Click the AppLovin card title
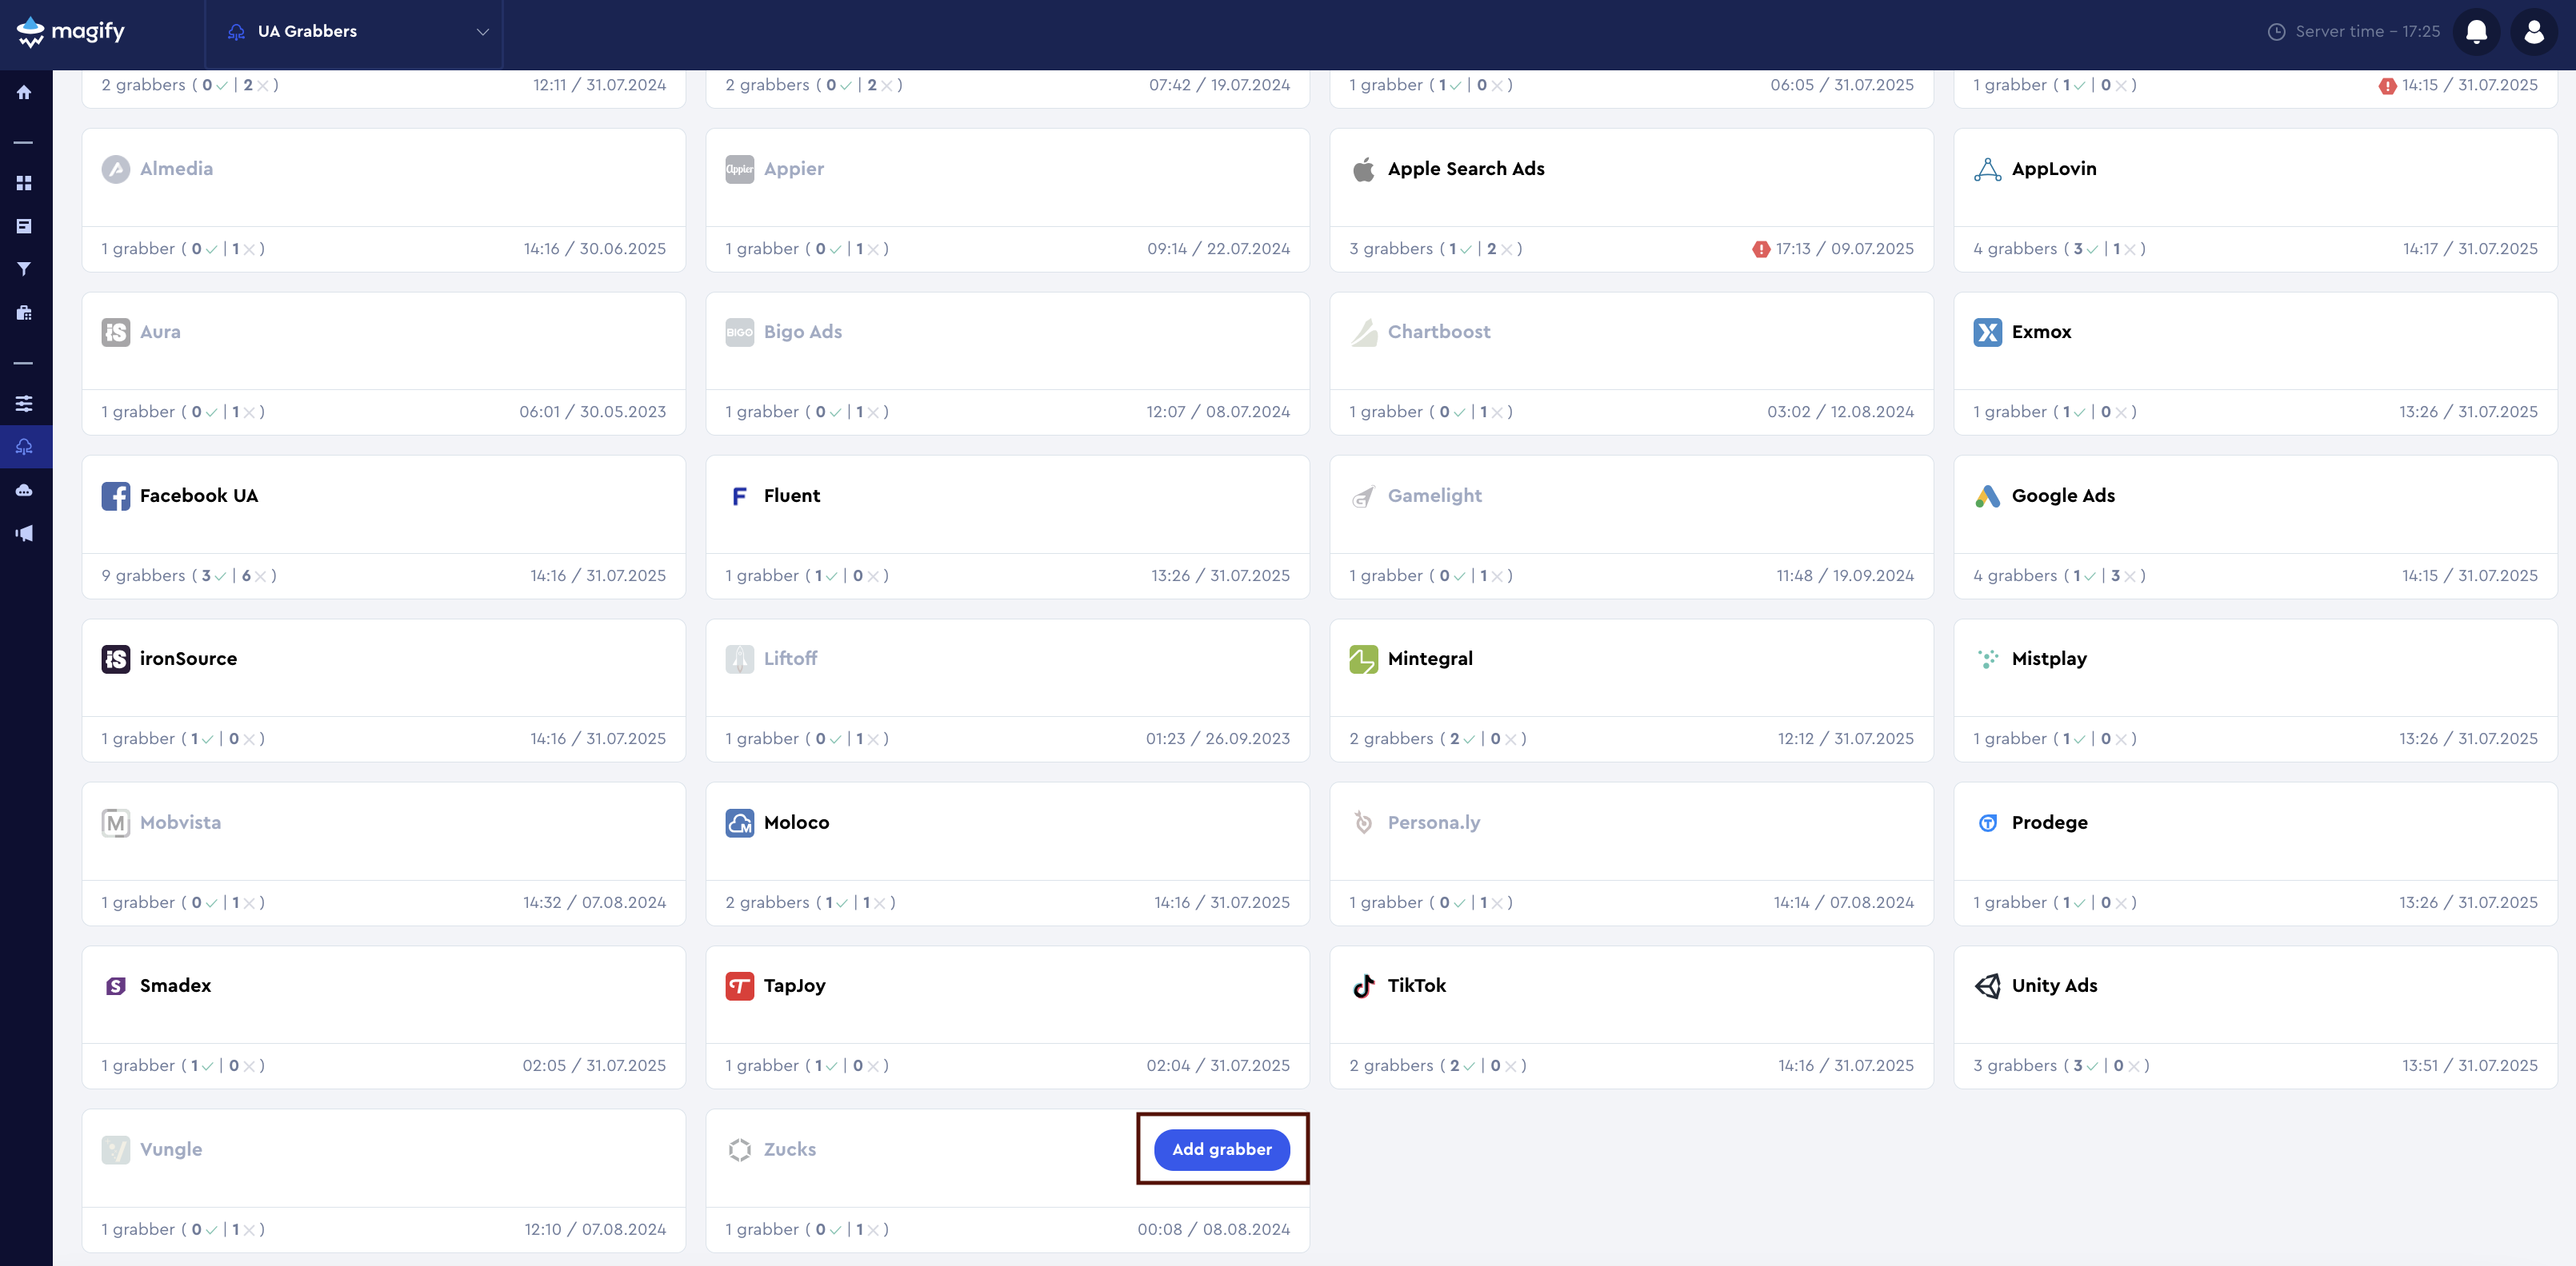2576x1266 pixels. point(2053,169)
